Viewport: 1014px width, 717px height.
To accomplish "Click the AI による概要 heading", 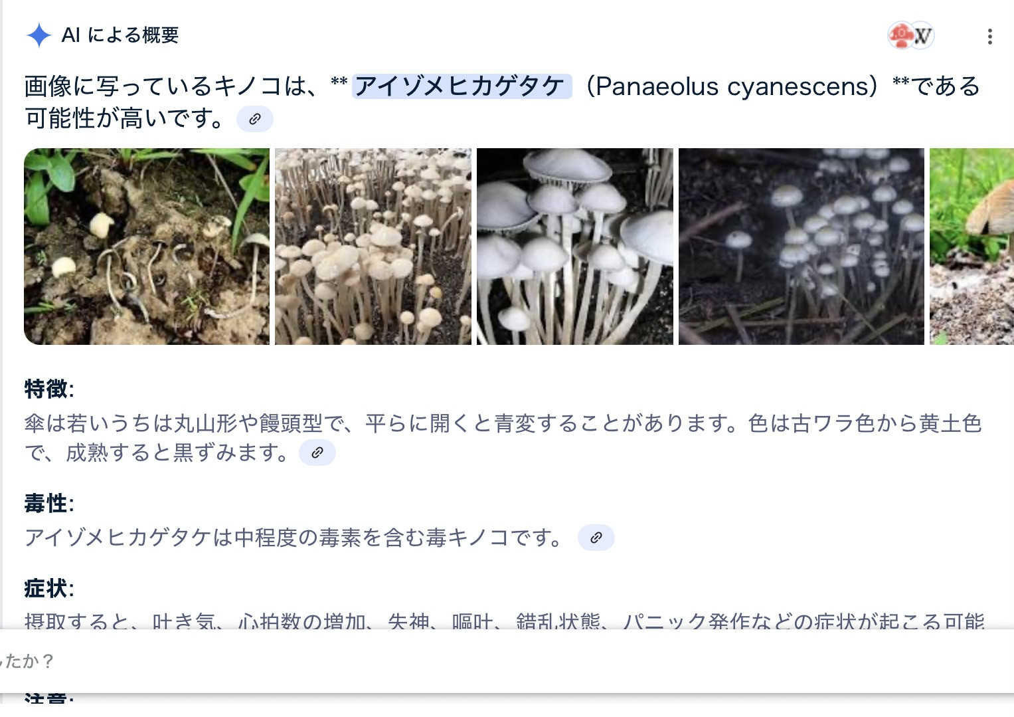I will (120, 35).
